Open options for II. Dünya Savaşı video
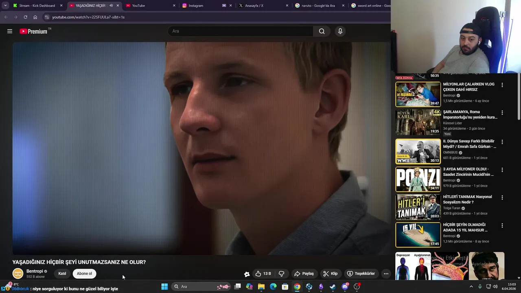 point(502,142)
